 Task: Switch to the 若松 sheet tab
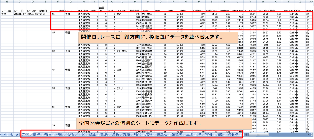[x=71, y=134]
